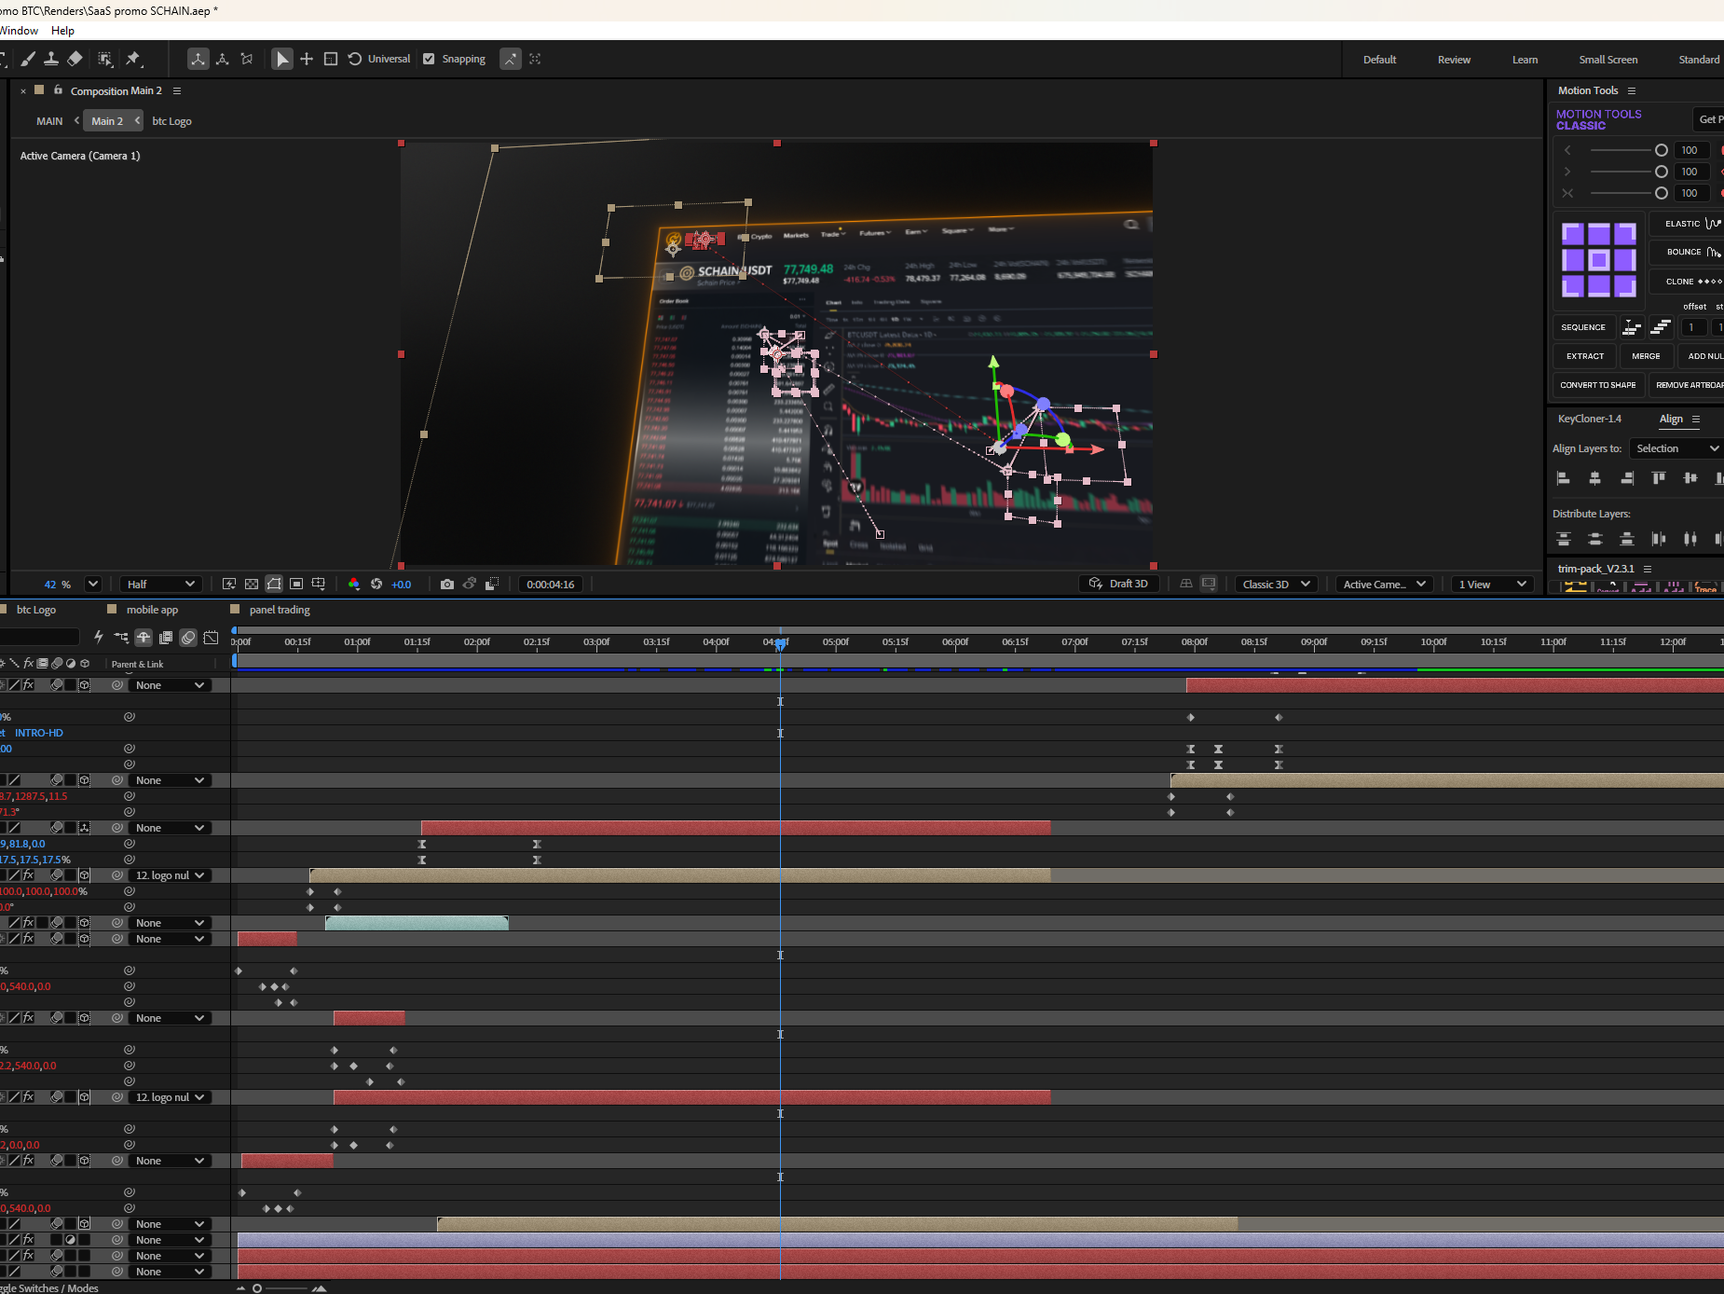Toggle the transparency grid in viewer
Image resolution: width=1724 pixels, height=1294 pixels.
point(252,585)
